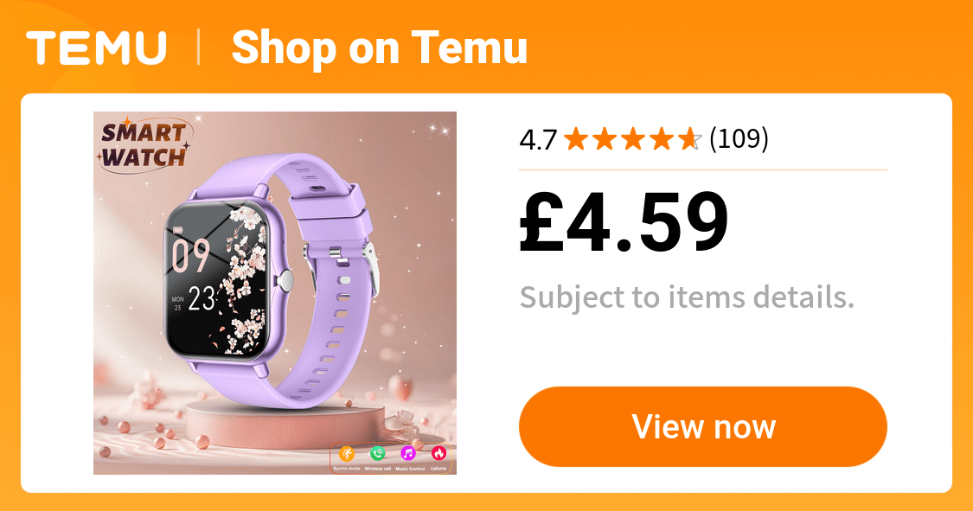Viewport: 973px width, 511px height.
Task: Click the purple watch strap buckle
Action: (x=370, y=266)
